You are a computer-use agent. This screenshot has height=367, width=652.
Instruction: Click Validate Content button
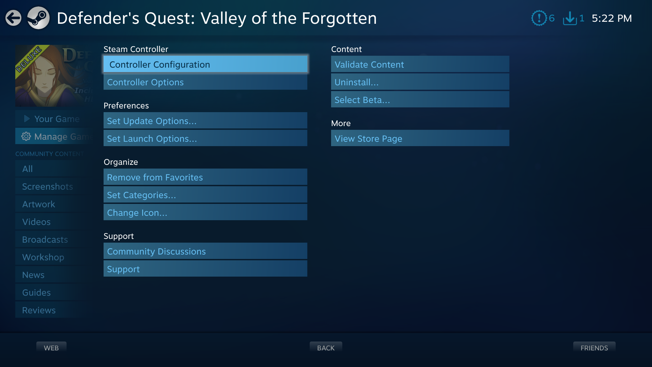(420, 64)
